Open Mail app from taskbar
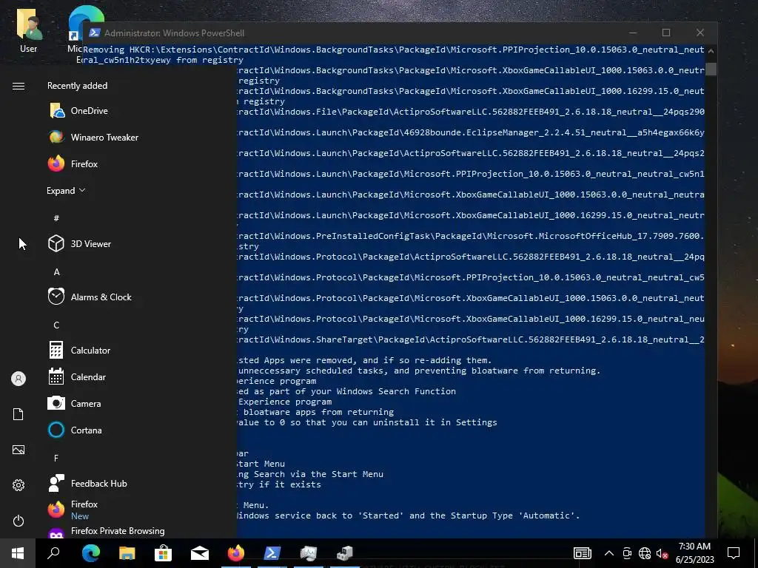 click(x=200, y=553)
